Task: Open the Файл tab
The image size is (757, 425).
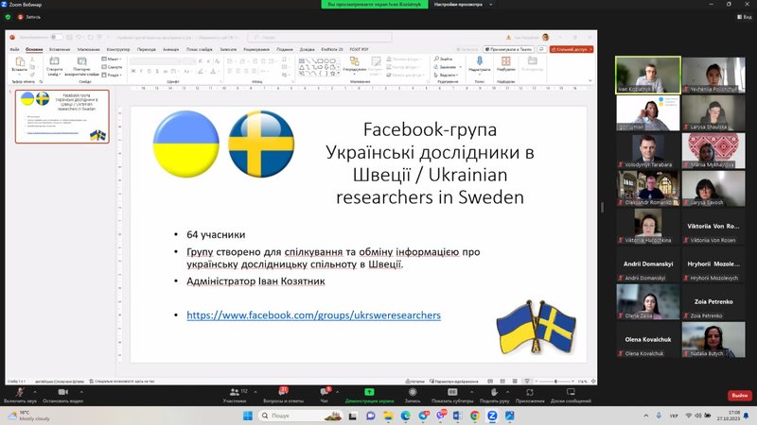Action: click(15, 49)
